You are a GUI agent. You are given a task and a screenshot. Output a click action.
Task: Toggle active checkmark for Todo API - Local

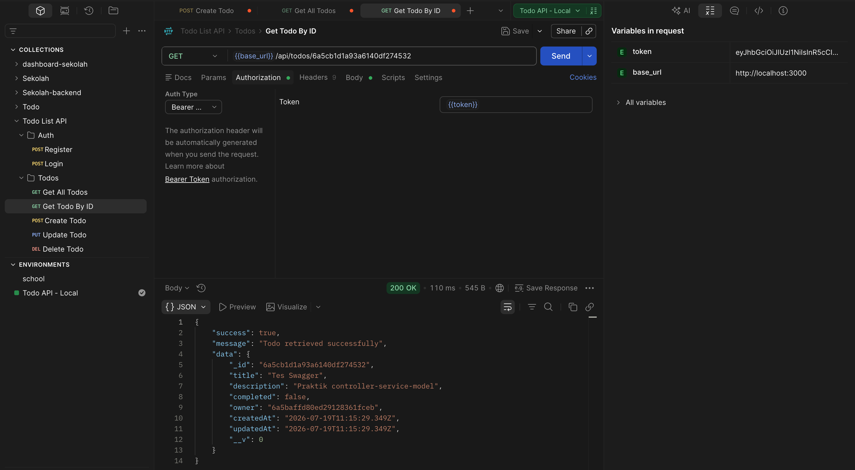(x=142, y=293)
